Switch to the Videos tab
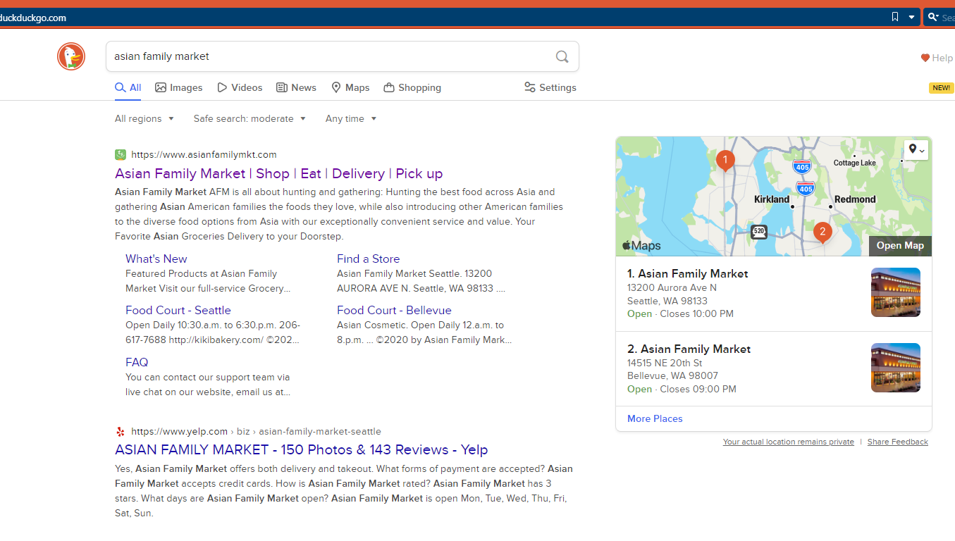 coord(240,87)
